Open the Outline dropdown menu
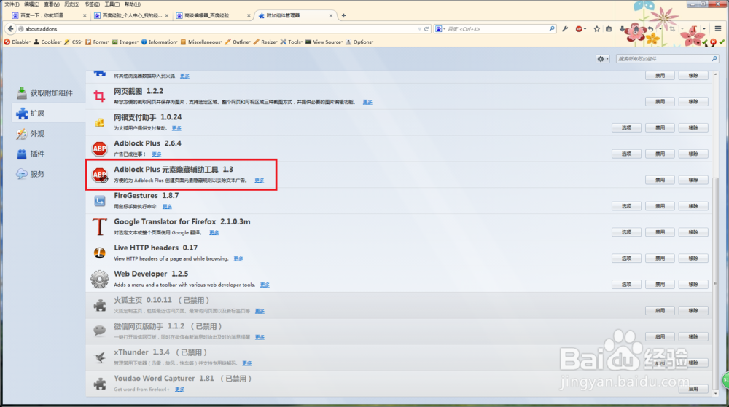This screenshot has width=729, height=407. pyautogui.click(x=238, y=42)
